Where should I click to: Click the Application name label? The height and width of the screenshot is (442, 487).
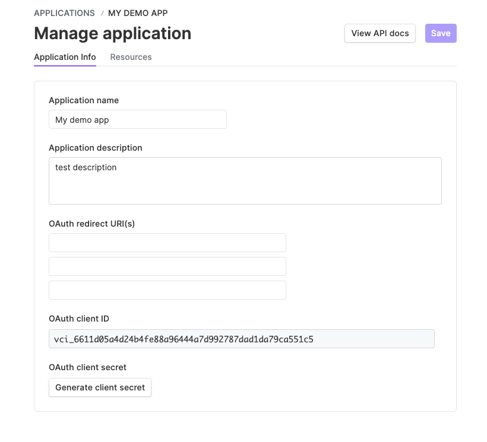pos(84,100)
